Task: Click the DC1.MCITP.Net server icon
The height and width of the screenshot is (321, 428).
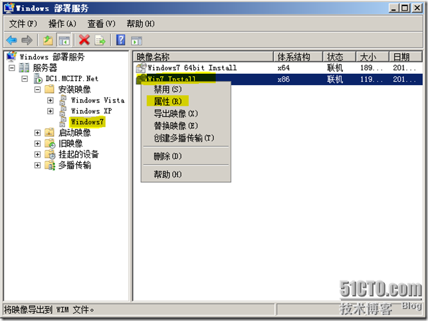Action: point(38,78)
